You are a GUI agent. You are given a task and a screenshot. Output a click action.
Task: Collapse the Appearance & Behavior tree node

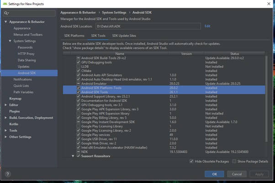[6, 22]
